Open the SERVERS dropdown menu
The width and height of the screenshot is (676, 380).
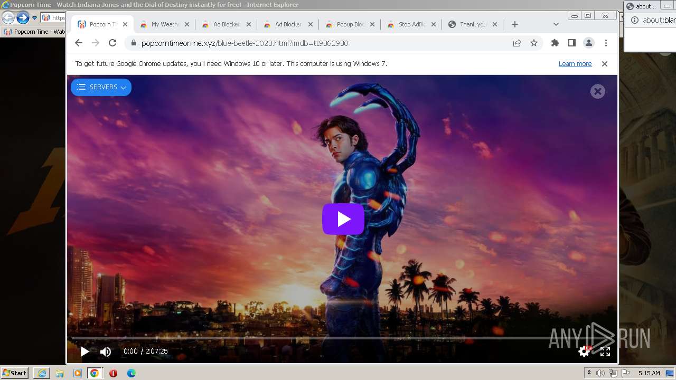[x=101, y=87]
